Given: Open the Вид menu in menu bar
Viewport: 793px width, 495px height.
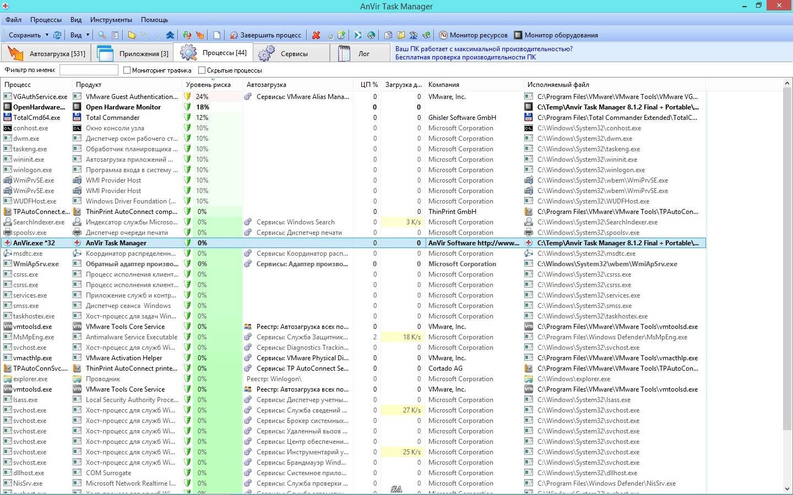Looking at the screenshot, I should [x=76, y=19].
